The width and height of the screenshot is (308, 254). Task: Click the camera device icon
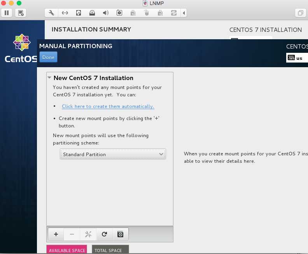tap(119, 13)
